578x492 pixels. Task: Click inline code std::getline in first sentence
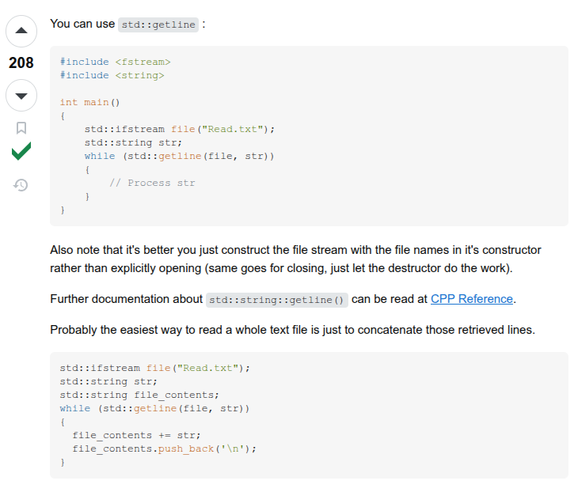(158, 25)
